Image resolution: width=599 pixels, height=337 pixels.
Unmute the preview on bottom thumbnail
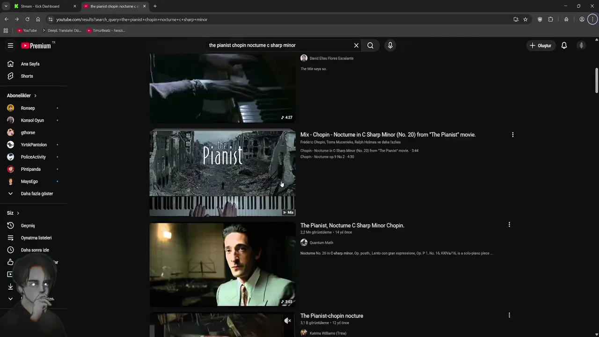click(288, 321)
